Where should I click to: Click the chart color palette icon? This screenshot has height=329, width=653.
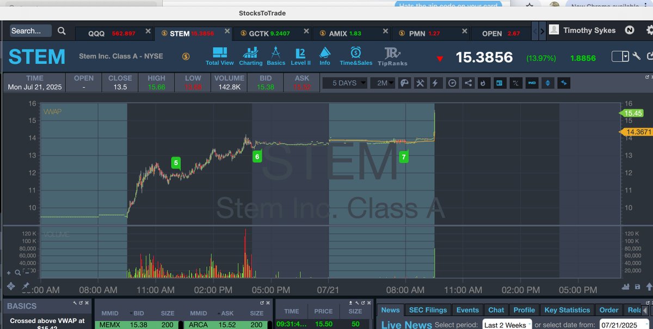(x=404, y=83)
